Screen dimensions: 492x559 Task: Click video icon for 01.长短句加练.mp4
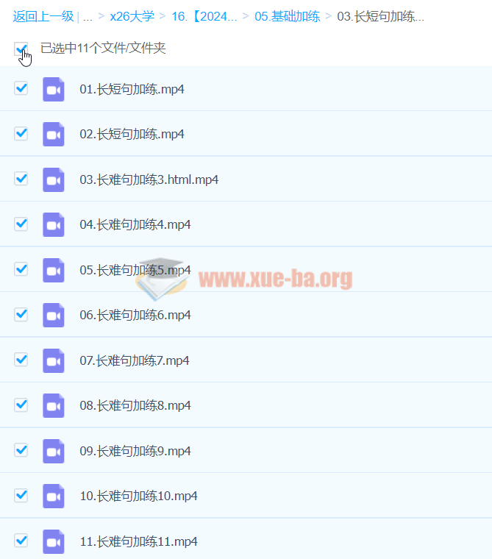[x=54, y=89]
